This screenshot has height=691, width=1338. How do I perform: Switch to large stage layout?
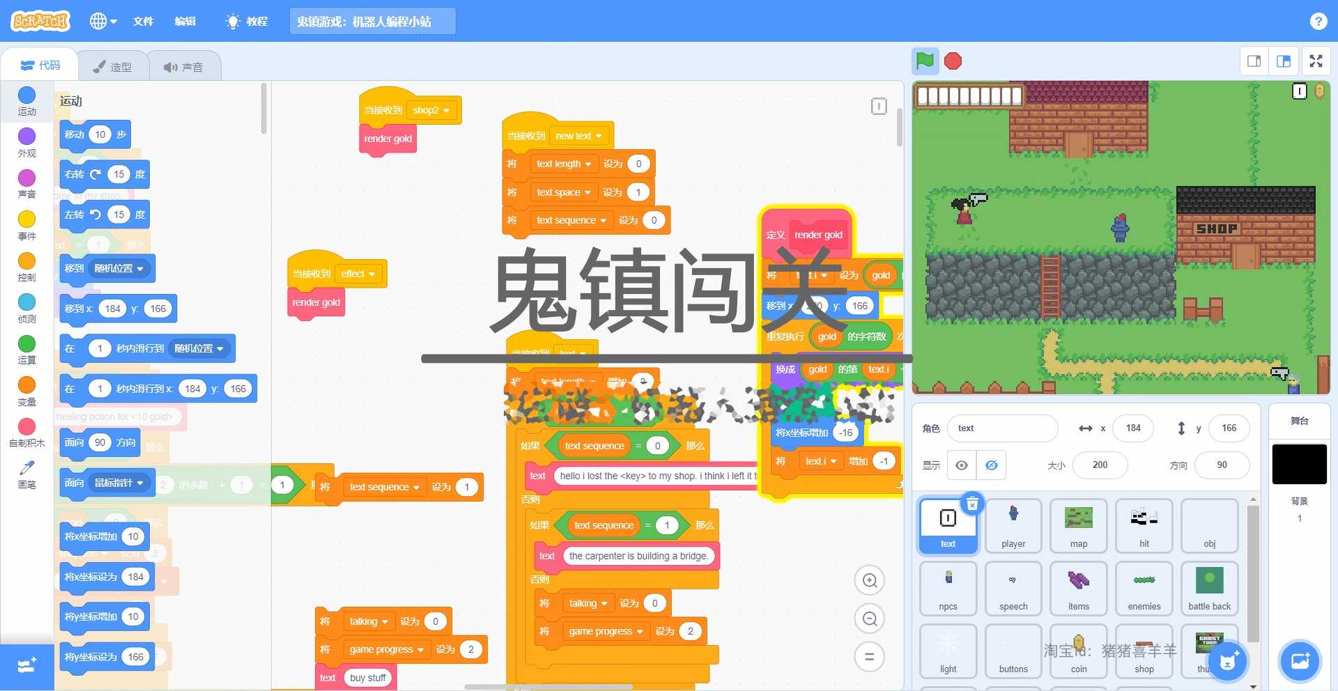coord(1284,61)
